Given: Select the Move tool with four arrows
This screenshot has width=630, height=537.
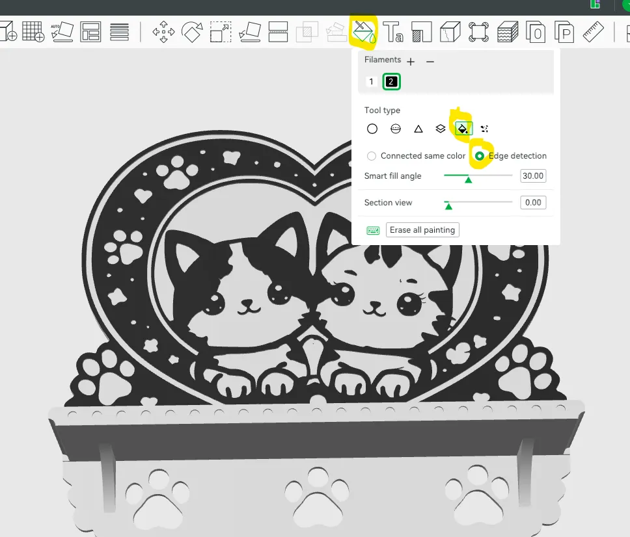Looking at the screenshot, I should (163, 31).
